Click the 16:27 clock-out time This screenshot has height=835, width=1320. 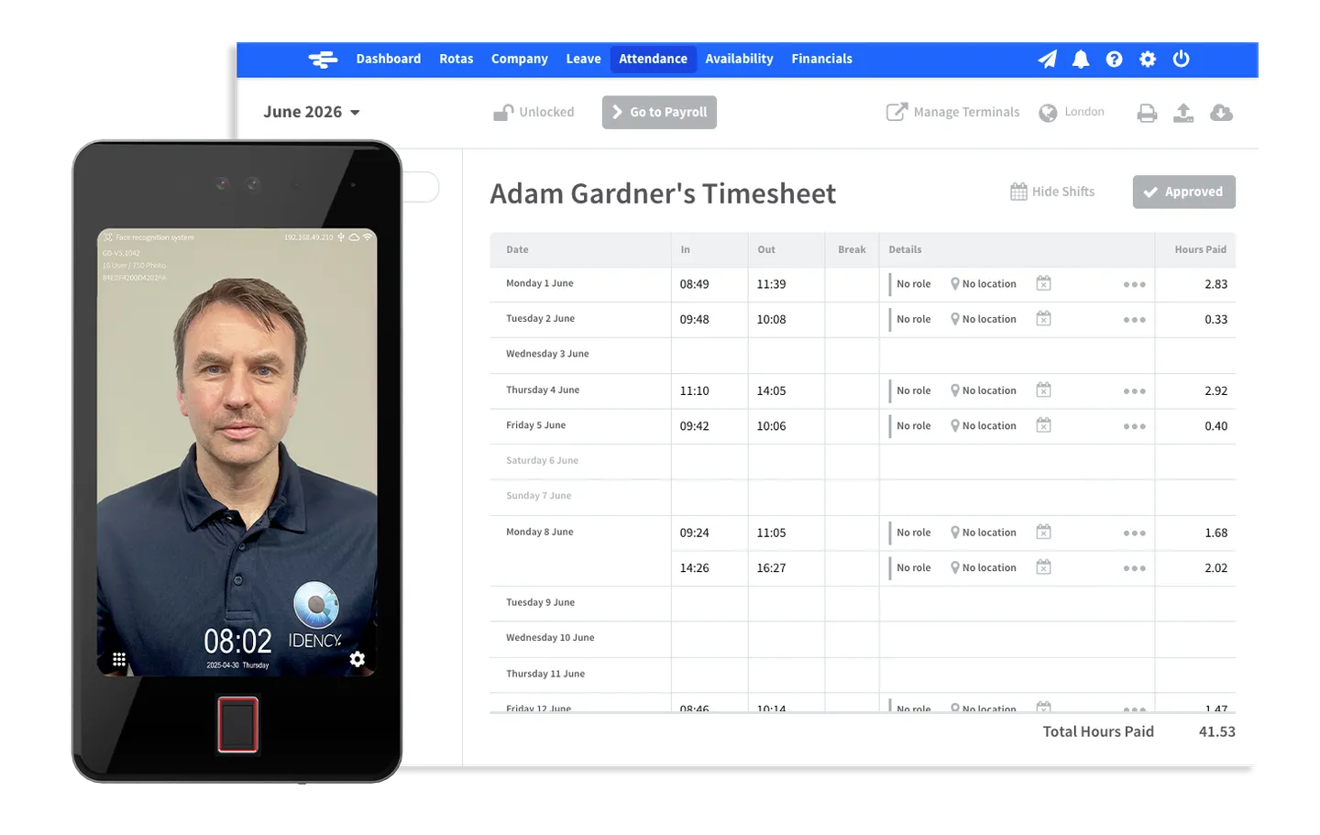pyautogui.click(x=771, y=568)
